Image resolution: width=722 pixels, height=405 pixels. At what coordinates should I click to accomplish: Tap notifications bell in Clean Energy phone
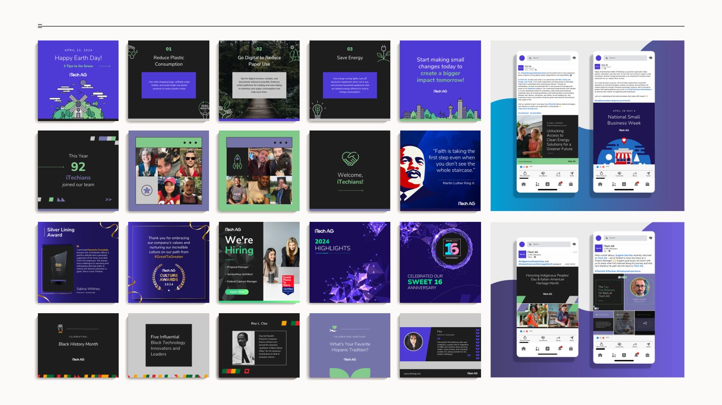pos(559,184)
